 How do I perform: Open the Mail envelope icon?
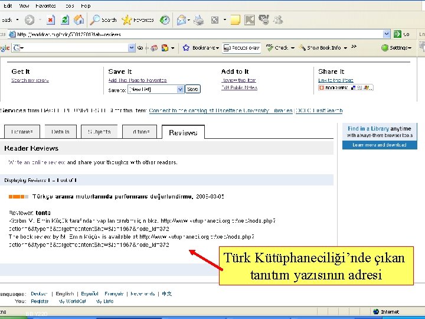click(181, 20)
